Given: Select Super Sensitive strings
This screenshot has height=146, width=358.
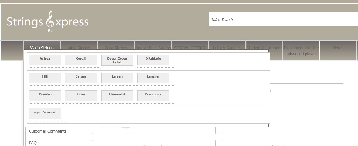Looking at the screenshot, I should pyautogui.click(x=45, y=114).
